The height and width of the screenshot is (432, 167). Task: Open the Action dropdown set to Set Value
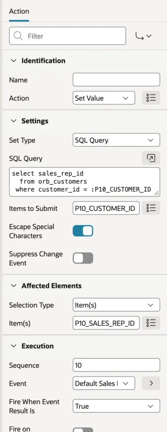point(104,98)
